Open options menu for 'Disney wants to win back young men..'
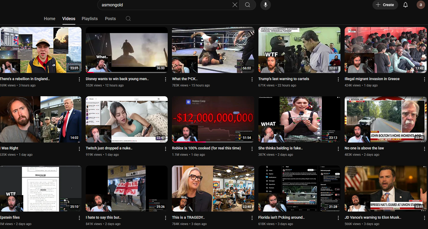Viewport: 428px width, 229px height. click(x=166, y=79)
